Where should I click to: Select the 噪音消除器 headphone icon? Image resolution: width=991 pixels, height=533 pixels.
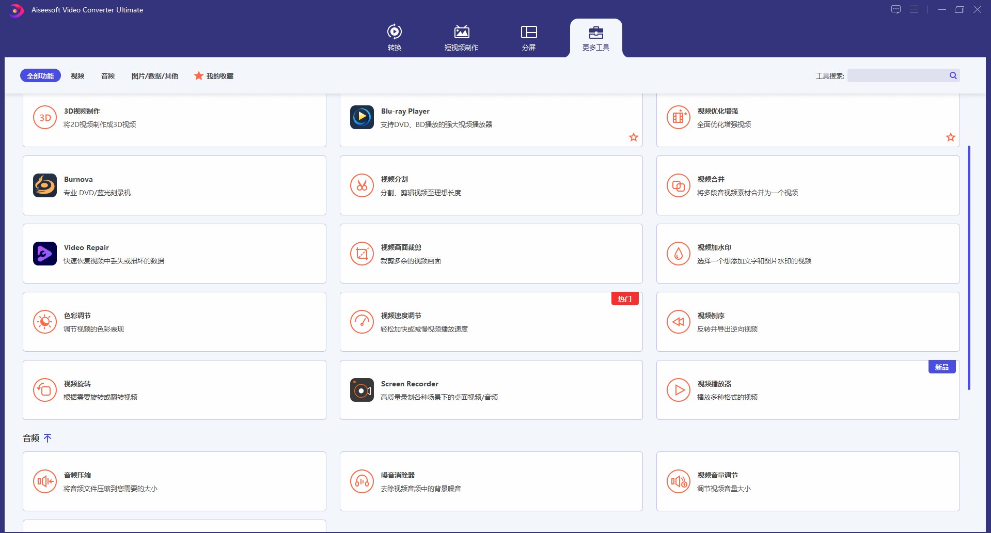coord(362,481)
